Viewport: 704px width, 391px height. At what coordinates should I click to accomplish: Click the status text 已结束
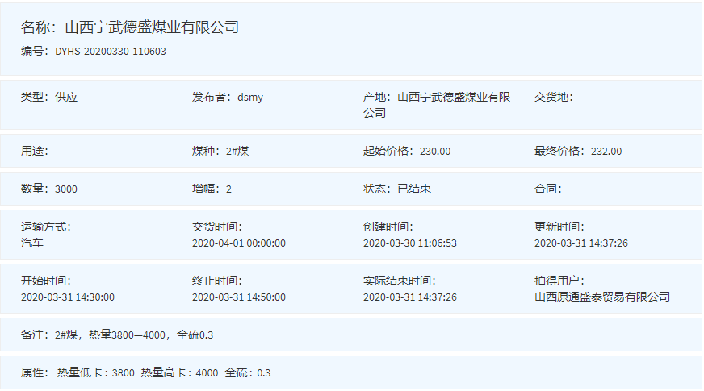pyautogui.click(x=414, y=189)
